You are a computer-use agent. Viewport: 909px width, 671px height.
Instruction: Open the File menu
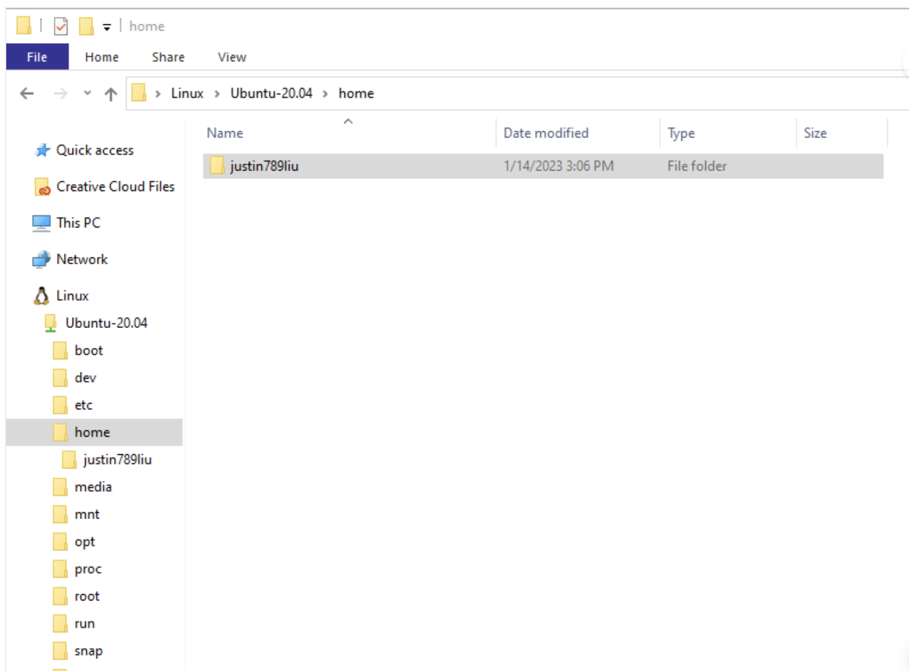pos(36,57)
